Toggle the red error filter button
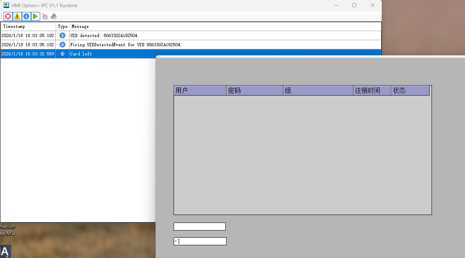Screen dimensions: 465x258 coord(8,16)
